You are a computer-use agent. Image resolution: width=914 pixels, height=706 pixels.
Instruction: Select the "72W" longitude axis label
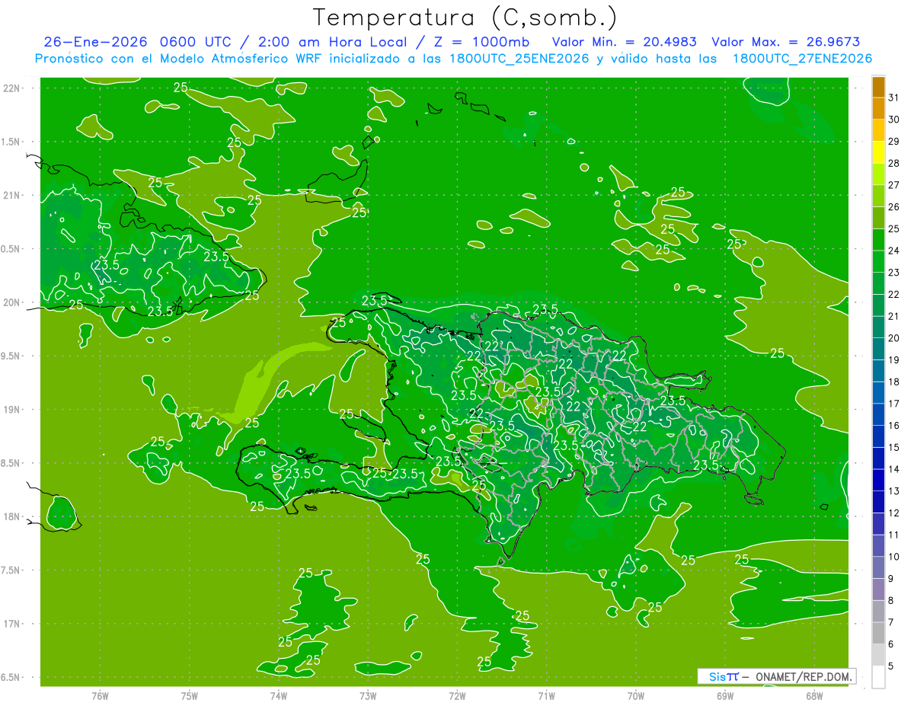click(457, 696)
